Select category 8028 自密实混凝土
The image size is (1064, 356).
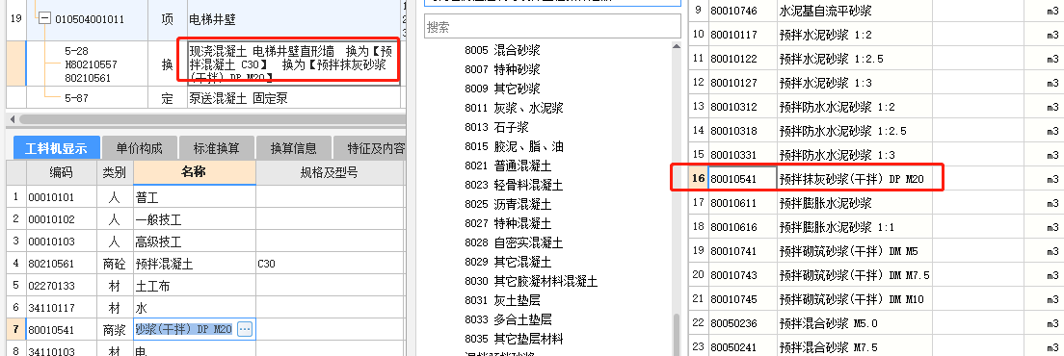click(514, 242)
